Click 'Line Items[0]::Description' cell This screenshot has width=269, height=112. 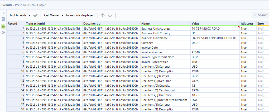[166, 71]
